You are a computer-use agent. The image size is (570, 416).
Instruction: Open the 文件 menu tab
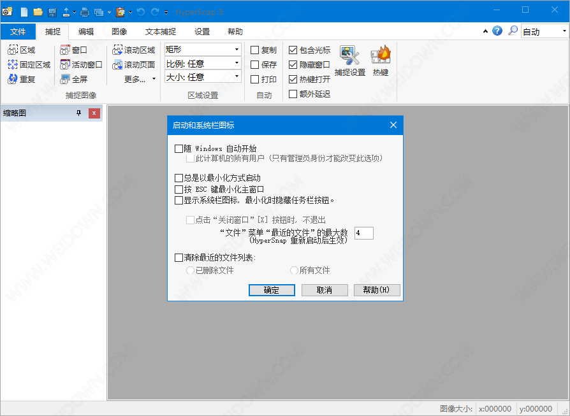[18, 32]
